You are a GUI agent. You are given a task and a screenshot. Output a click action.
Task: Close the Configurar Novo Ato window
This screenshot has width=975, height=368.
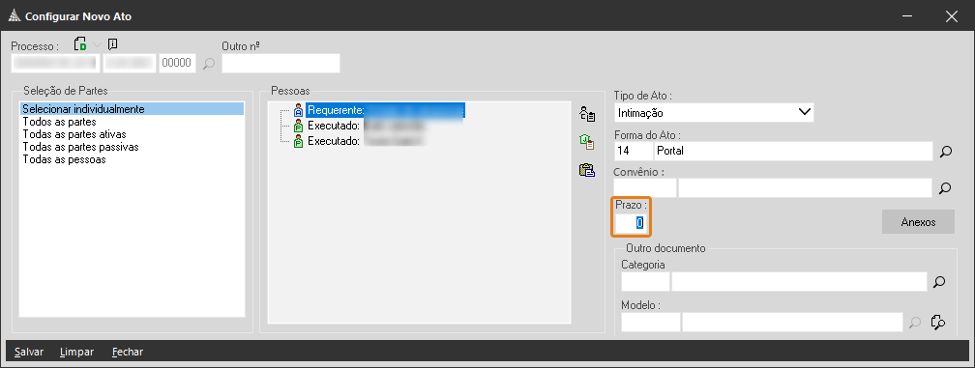tap(951, 16)
